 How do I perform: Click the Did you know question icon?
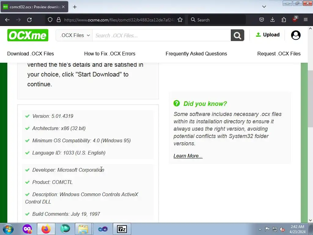[176, 103]
